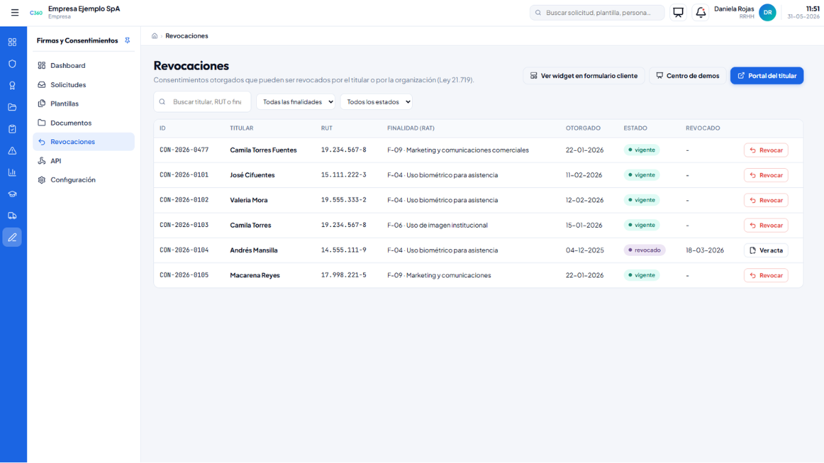This screenshot has height=463, width=824.
Task: Open the truck icon in blue rail
Action: (x=12, y=215)
